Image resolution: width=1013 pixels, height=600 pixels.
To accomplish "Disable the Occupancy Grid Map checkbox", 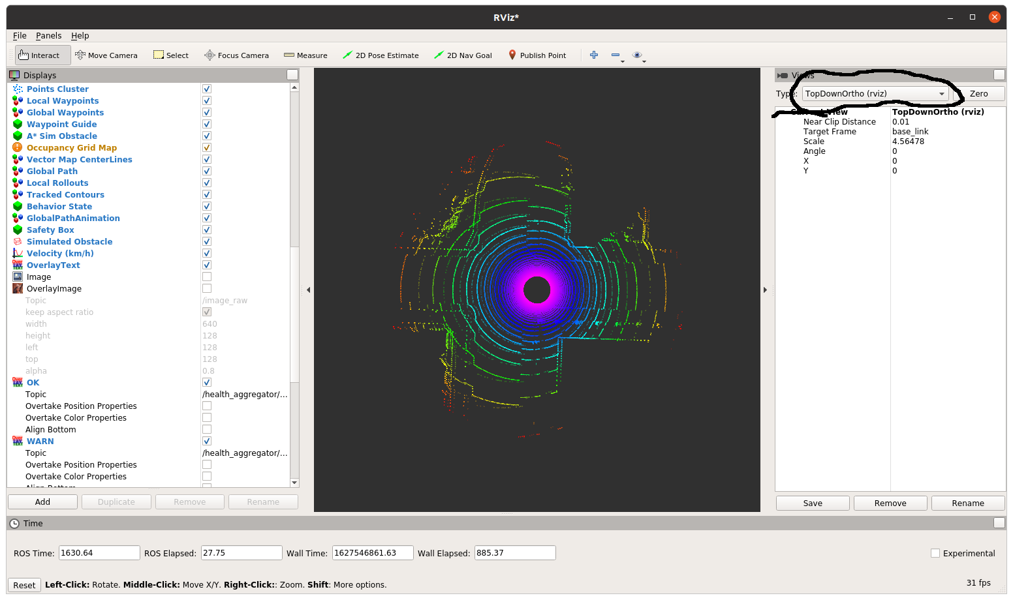I will coord(206,147).
